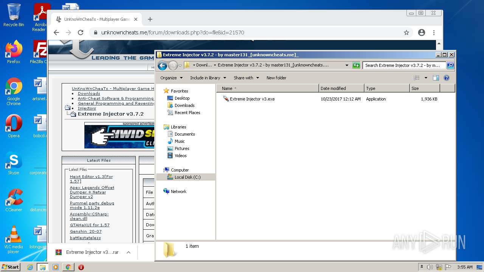Screen dimensions: 484x272
Task: Sort by the Date modified column
Action: pos(341,88)
